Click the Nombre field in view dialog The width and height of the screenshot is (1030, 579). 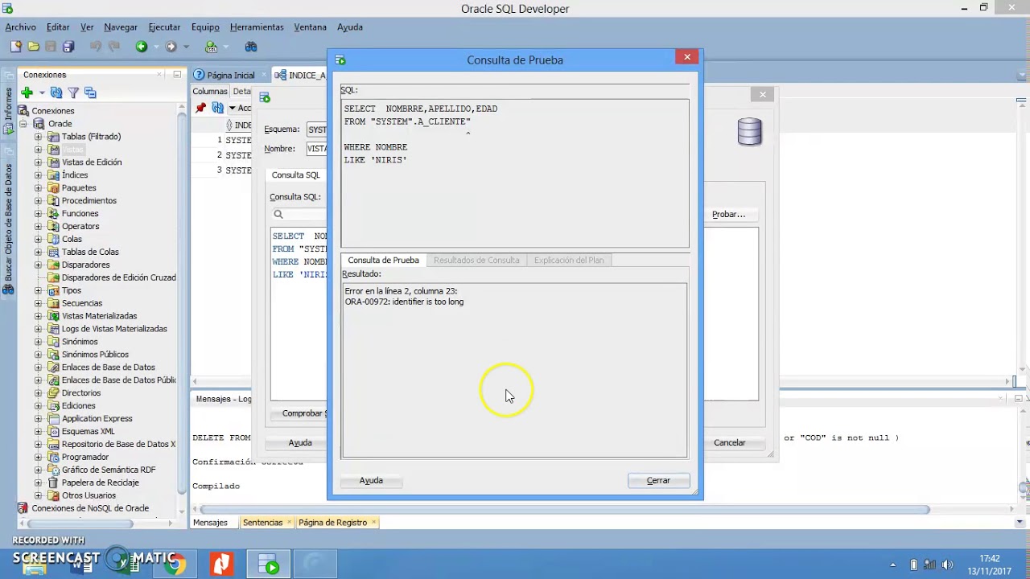click(317, 148)
